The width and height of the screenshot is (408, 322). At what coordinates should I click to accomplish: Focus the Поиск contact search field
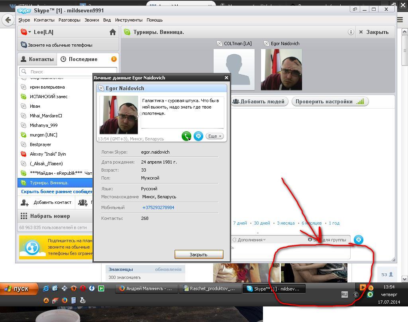tap(68, 71)
